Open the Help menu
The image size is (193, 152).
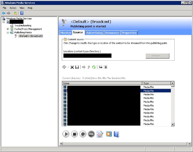(30, 8)
